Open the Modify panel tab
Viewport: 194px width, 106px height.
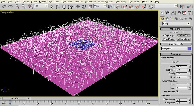pyautogui.click(x=168, y=13)
